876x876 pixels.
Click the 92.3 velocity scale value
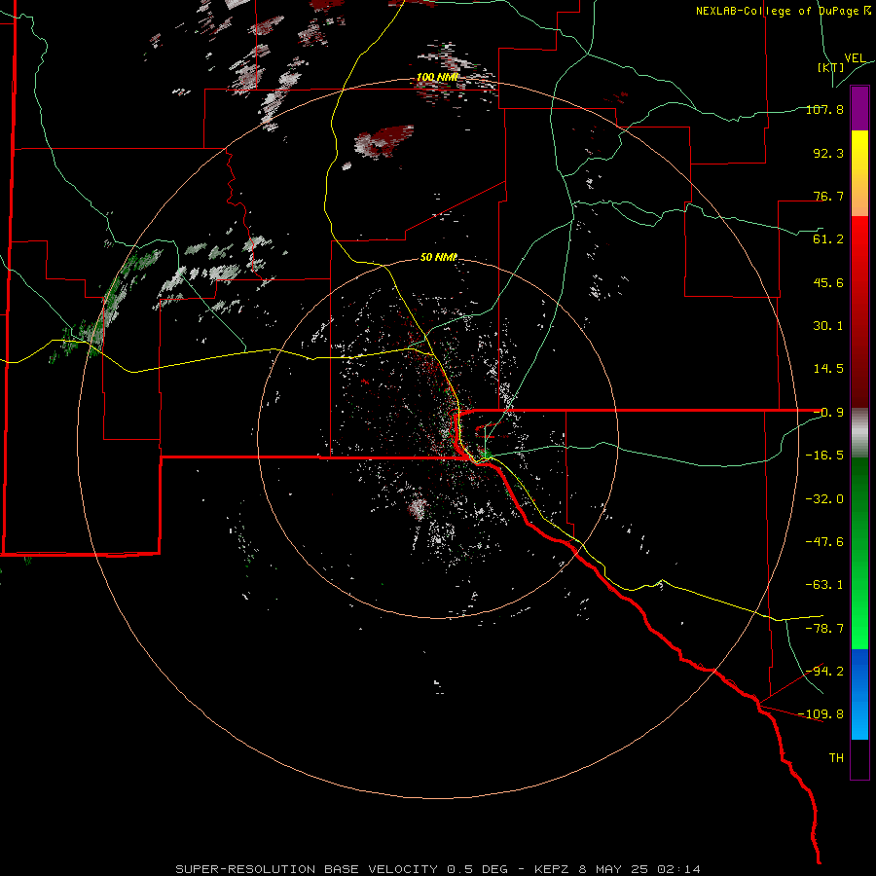pos(828,153)
